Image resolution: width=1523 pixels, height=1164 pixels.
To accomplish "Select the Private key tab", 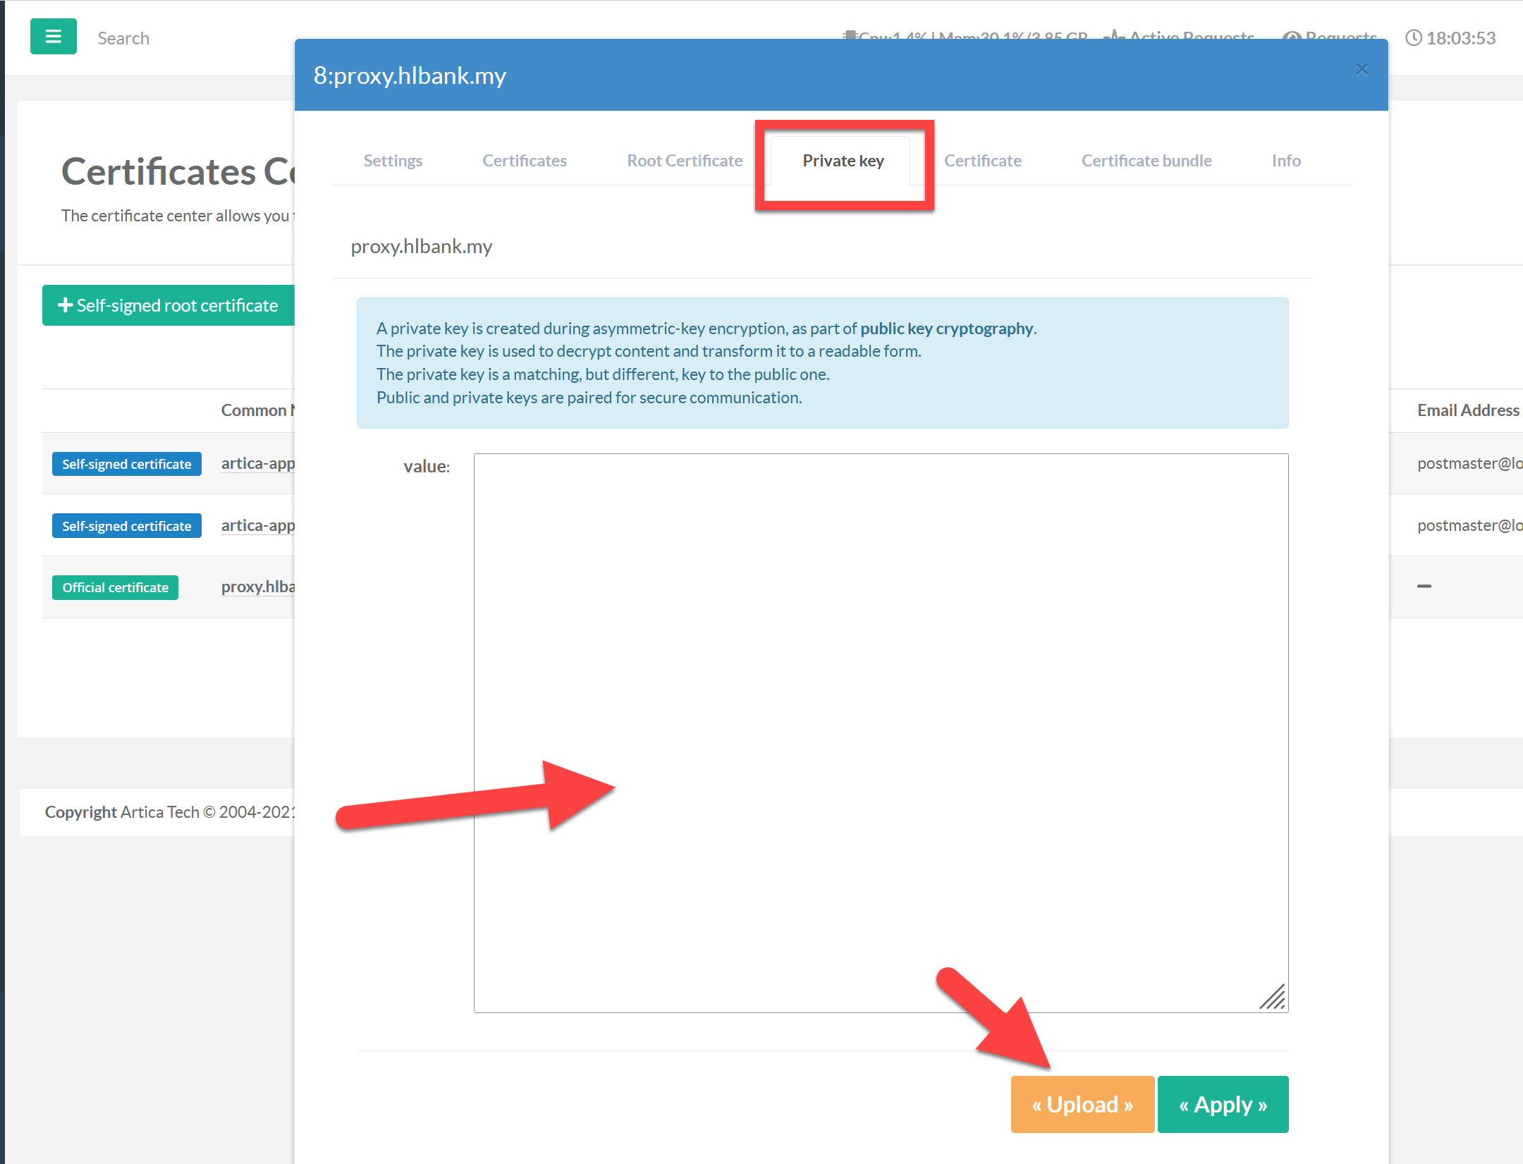I will (x=843, y=161).
